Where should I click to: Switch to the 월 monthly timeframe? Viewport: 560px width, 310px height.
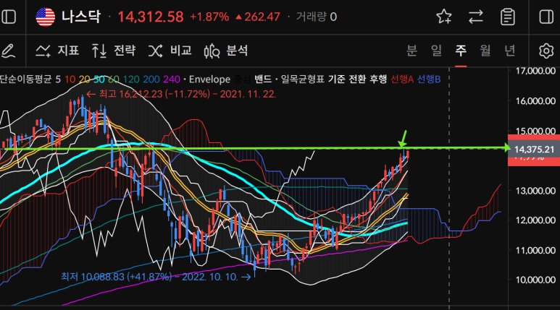tap(485, 51)
